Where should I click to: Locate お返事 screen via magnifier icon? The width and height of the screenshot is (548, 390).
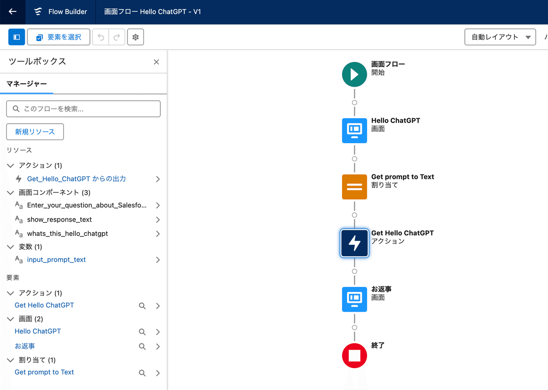pyautogui.click(x=142, y=347)
